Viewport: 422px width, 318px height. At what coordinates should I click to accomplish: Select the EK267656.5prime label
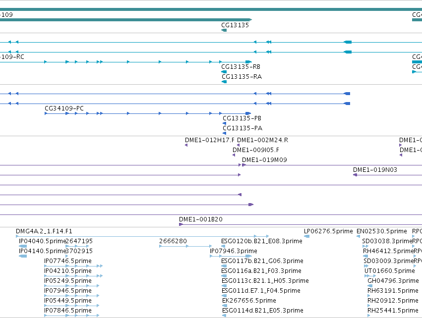coord(249,301)
